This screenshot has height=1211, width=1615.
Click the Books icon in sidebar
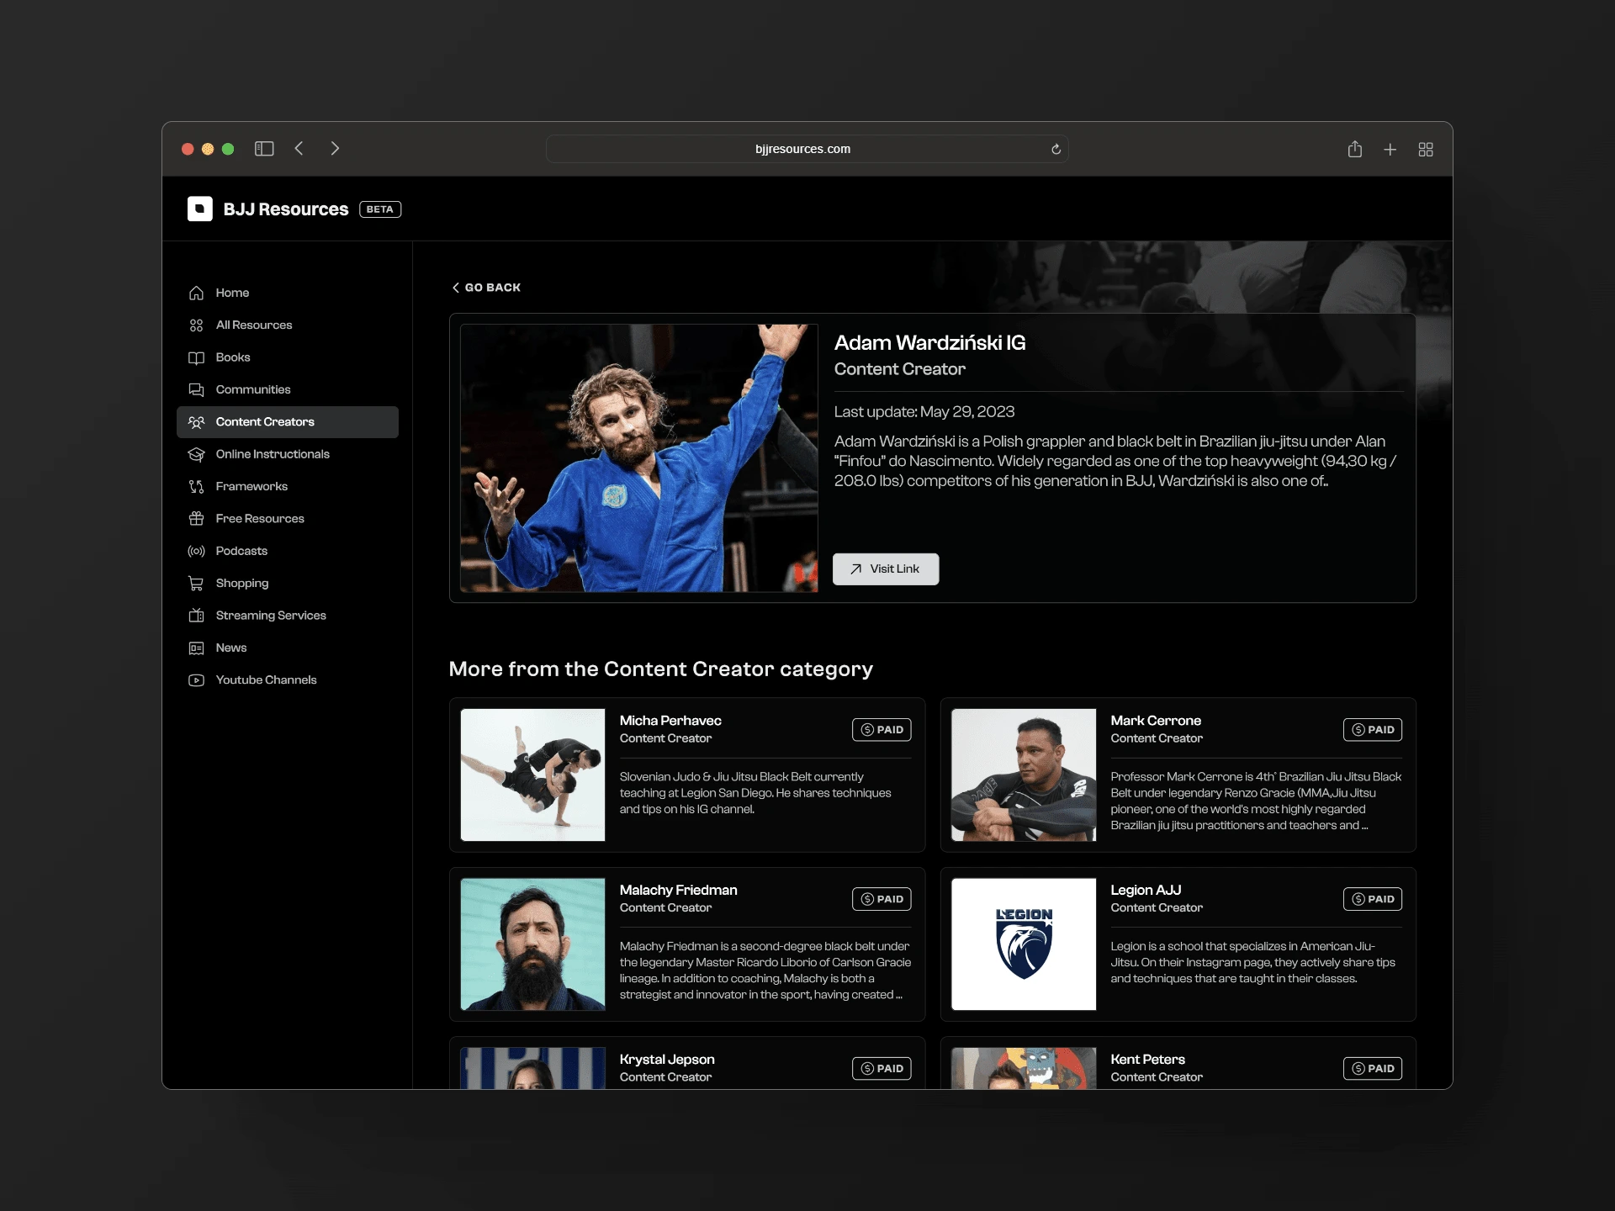point(196,357)
